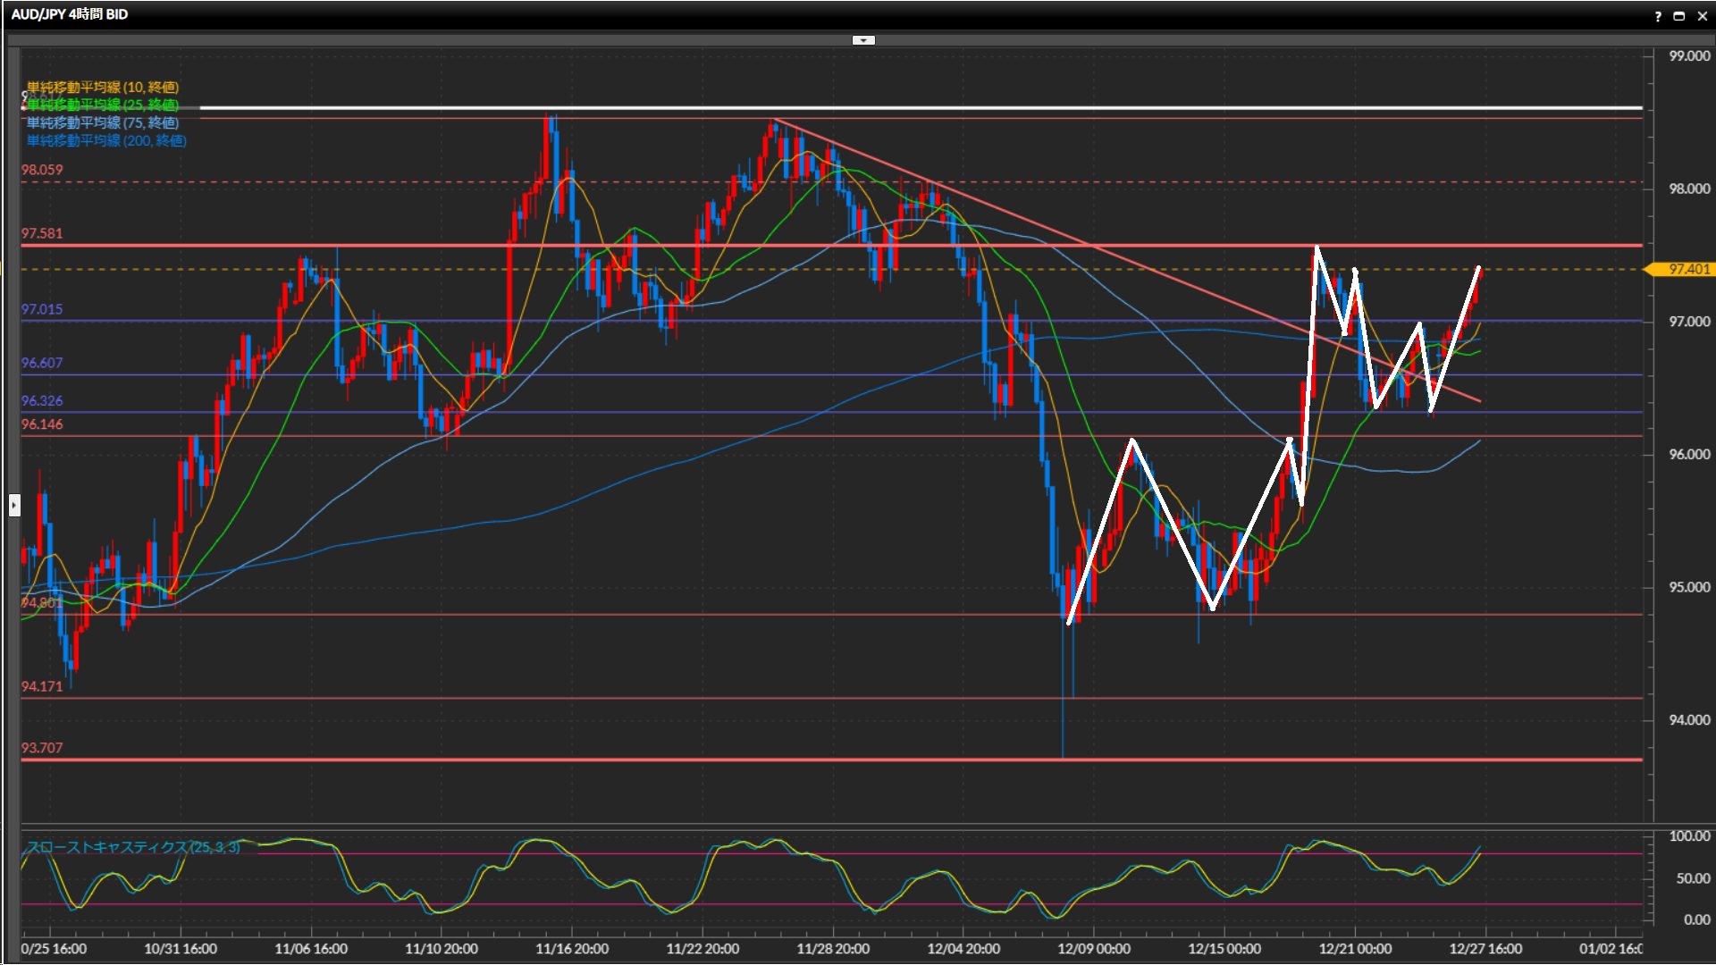Viewport: 1716px width, 965px height.
Task: Select the green SMA (25, 終値) indicator label
Action: (x=102, y=105)
